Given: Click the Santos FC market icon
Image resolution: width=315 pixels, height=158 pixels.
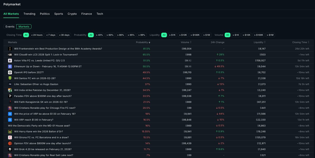Looking at the screenshot, I should click(x=10, y=78).
